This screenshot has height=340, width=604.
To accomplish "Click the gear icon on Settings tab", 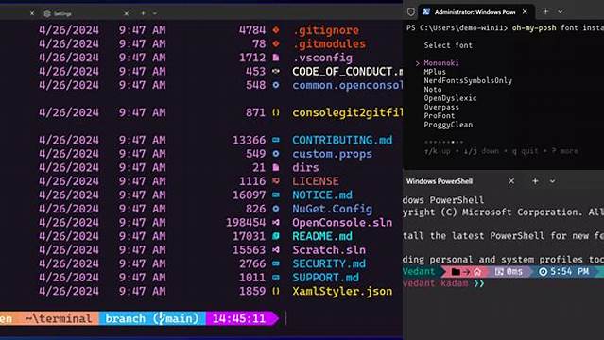I will click(x=47, y=13).
